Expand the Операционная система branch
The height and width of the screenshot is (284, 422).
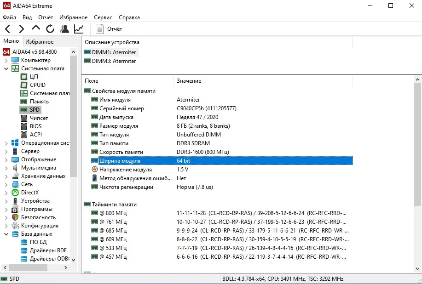click(x=6, y=143)
